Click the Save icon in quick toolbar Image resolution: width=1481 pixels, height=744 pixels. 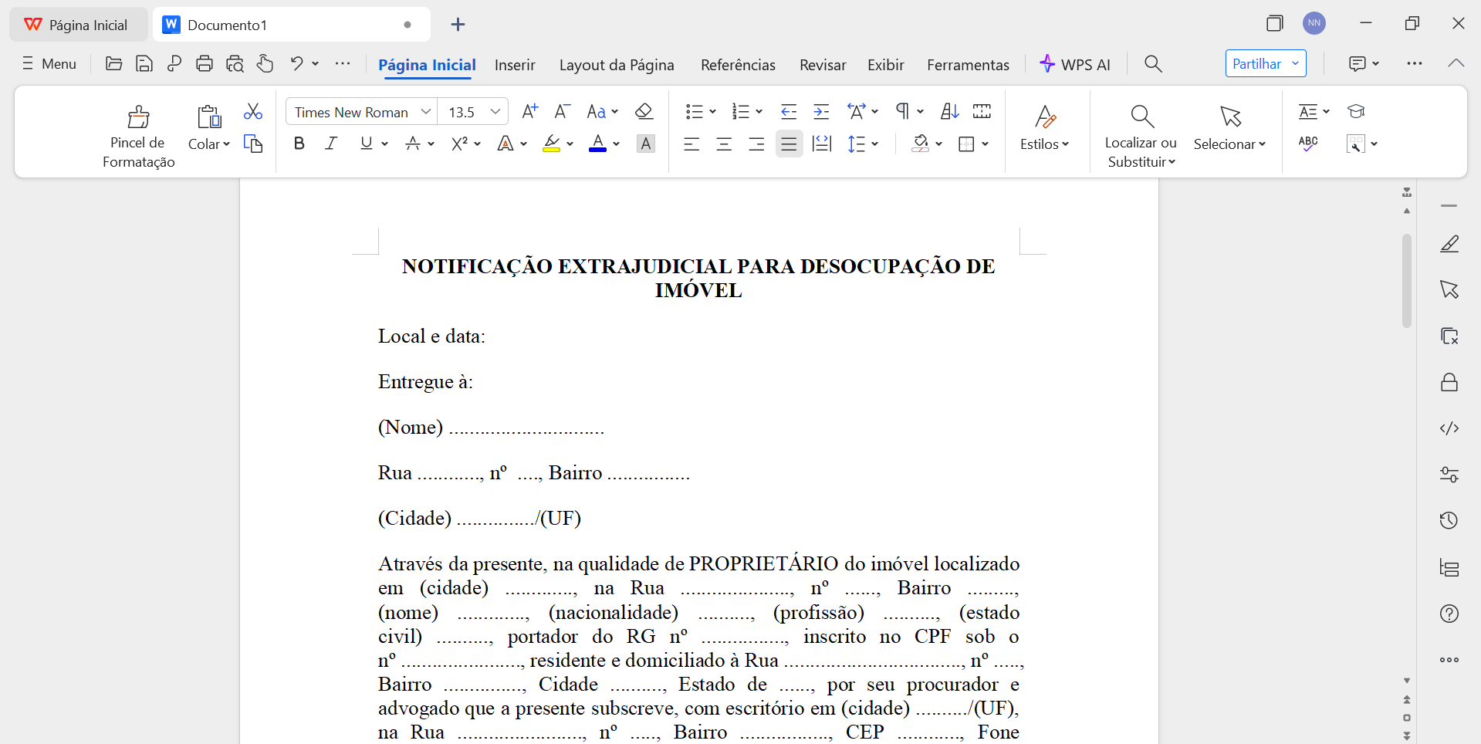pyautogui.click(x=144, y=64)
